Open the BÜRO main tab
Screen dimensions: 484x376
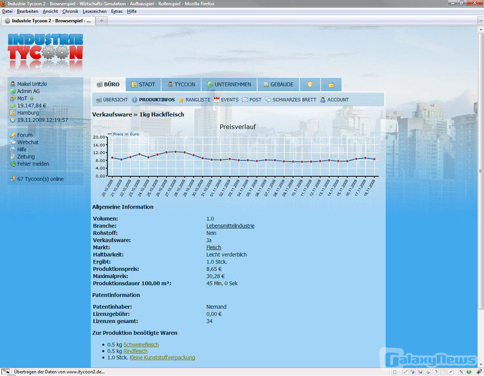click(108, 84)
